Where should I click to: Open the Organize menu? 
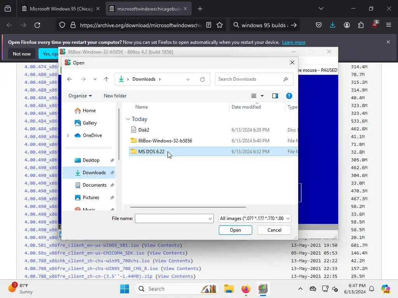click(80, 96)
